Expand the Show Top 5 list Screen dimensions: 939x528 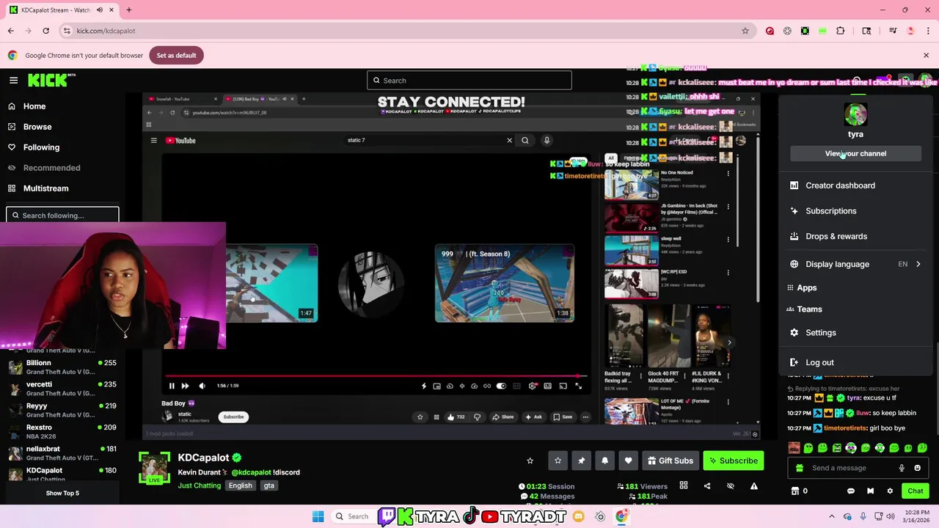[x=62, y=493]
